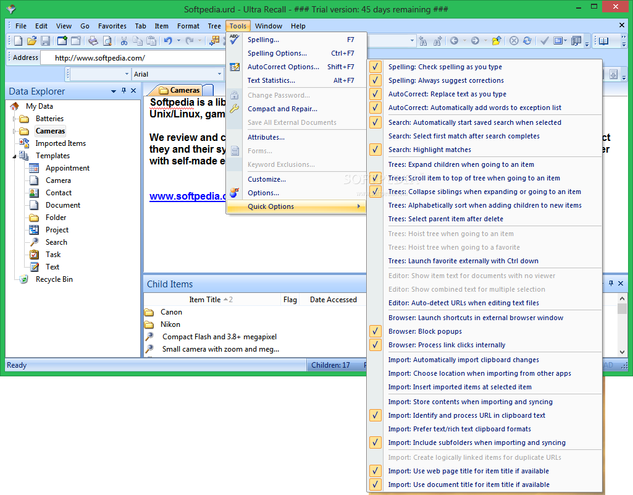Click the Address URL input field
Image resolution: width=633 pixels, height=495 pixels.
133,58
